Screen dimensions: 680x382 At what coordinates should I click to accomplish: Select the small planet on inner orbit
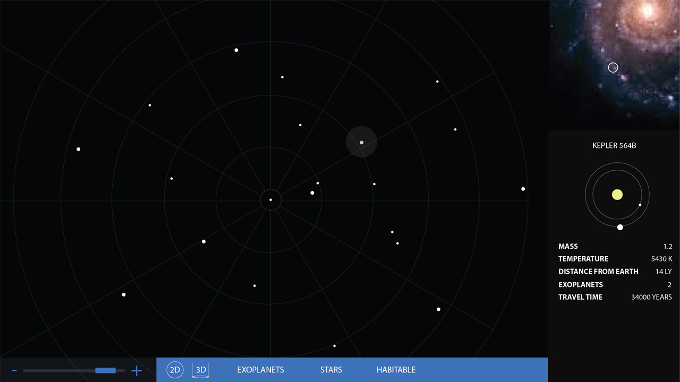640,205
